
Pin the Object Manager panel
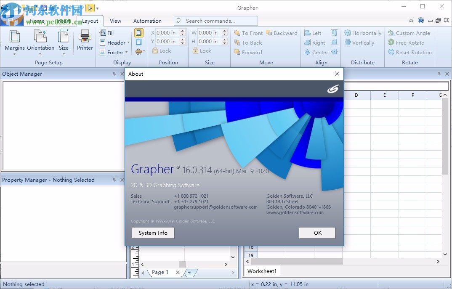(114, 74)
